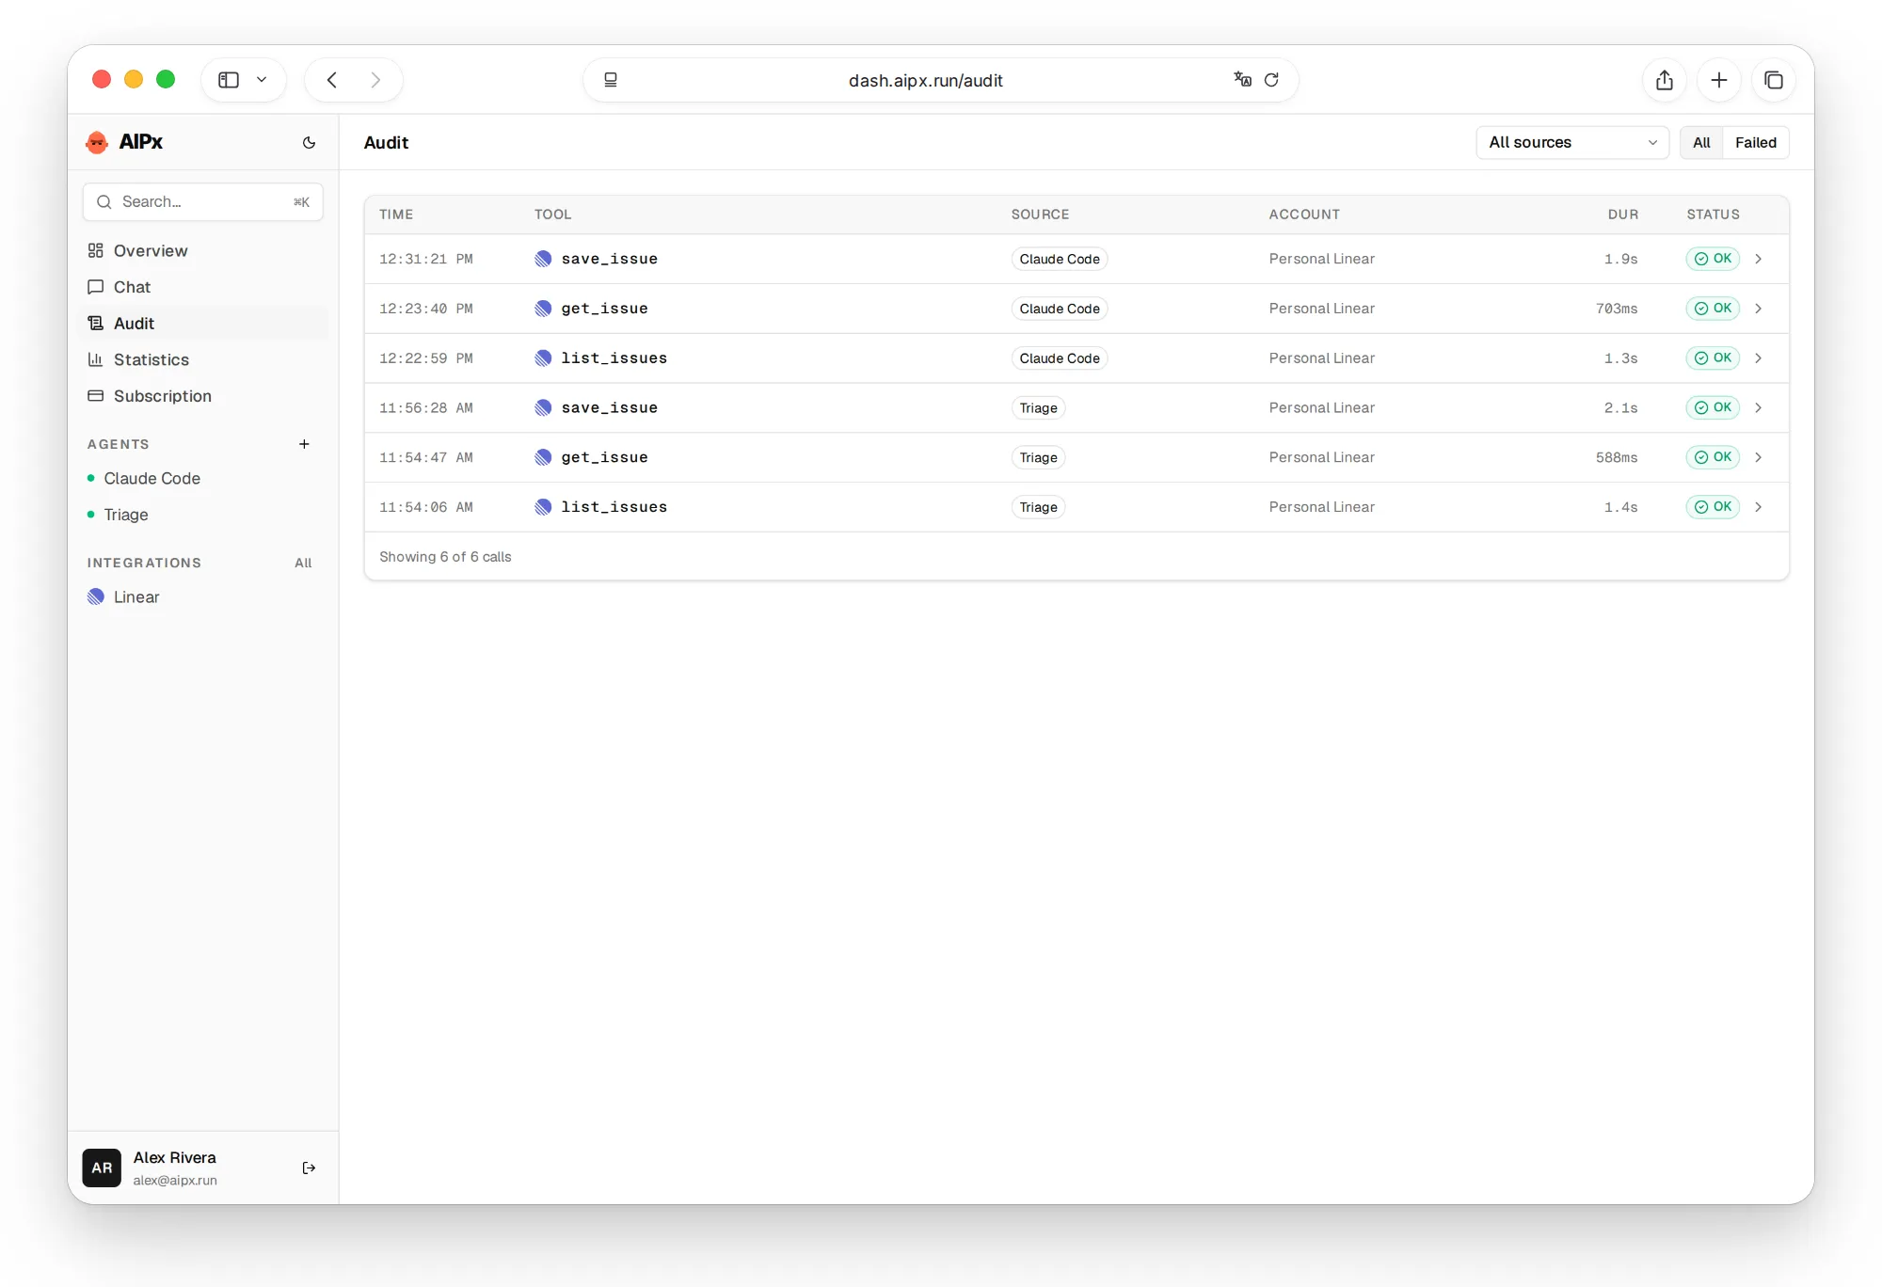Expand the 12:23:40 PM get_issue row chevron
Image resolution: width=1882 pixels, height=1287 pixels.
coord(1758,309)
